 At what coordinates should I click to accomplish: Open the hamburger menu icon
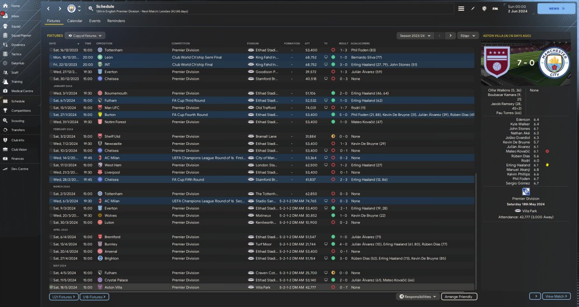tap(461, 9)
